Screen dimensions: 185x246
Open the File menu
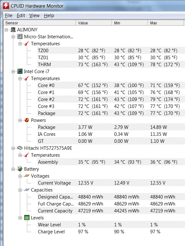click(9, 16)
